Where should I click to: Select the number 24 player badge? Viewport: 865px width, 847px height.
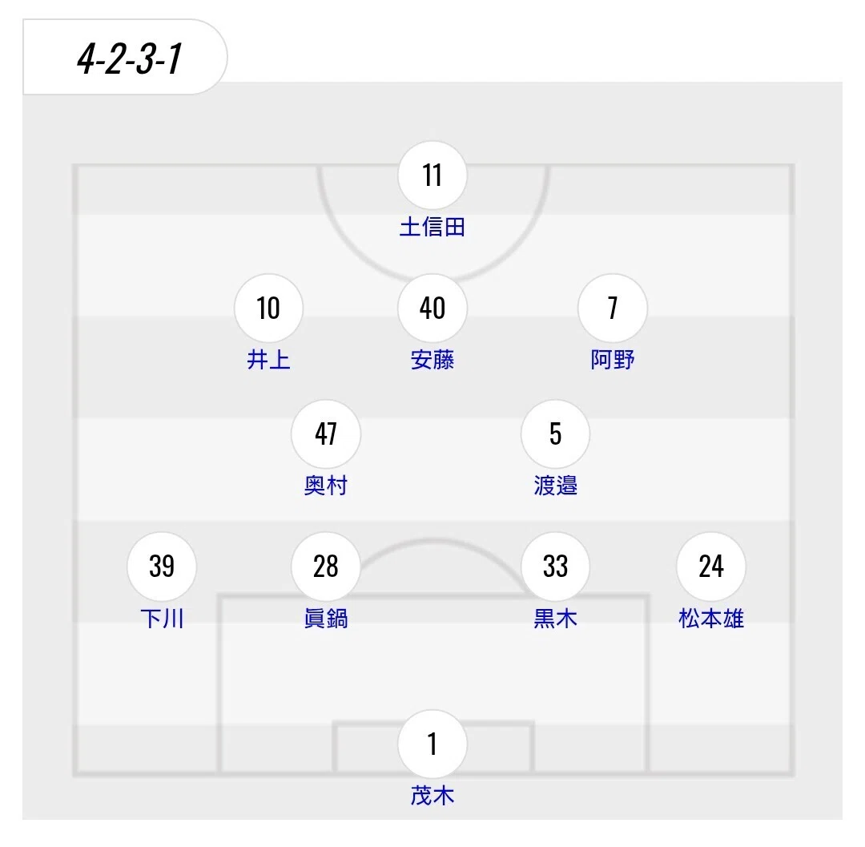(x=711, y=567)
